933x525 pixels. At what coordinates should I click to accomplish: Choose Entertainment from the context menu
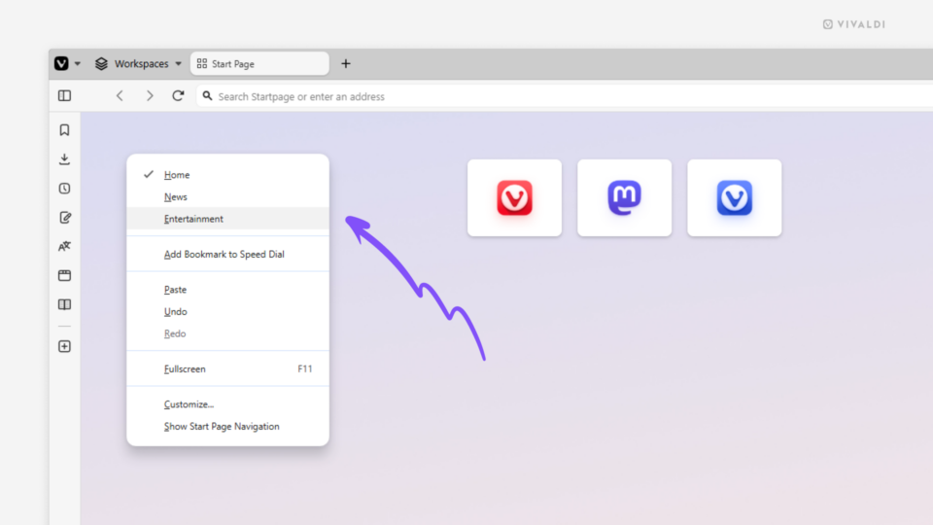tap(227, 219)
